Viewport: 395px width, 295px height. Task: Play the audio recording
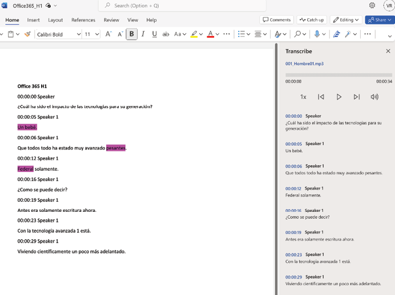[339, 97]
